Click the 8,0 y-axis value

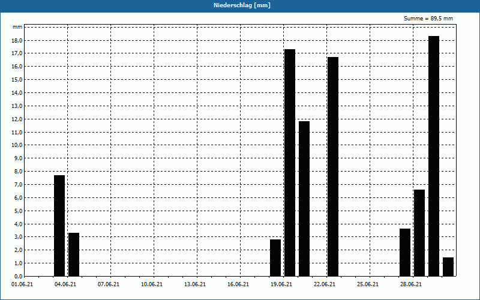(x=18, y=172)
